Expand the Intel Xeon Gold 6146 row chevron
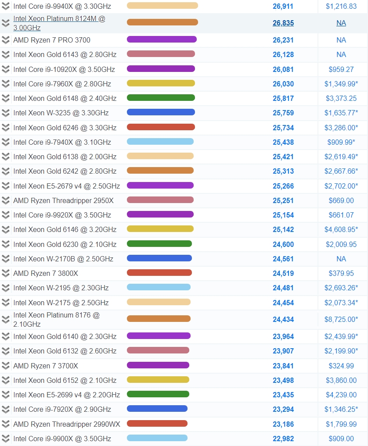Image resolution: width=368 pixels, height=446 pixels. (6, 229)
